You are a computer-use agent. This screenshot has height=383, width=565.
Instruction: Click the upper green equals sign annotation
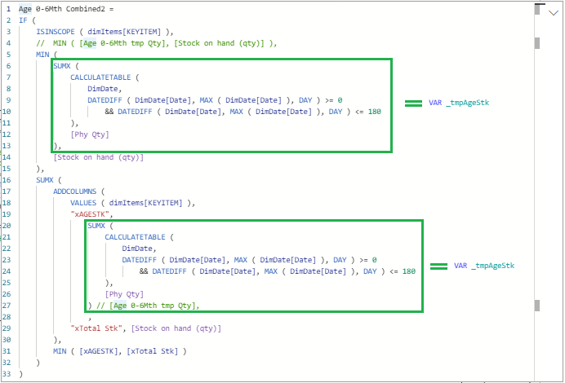pyautogui.click(x=413, y=103)
